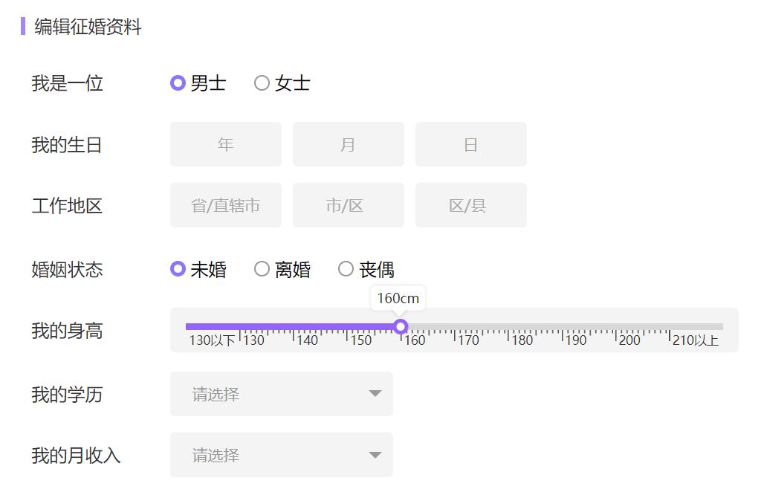
Task: Click the 编辑征婚资料 heading
Action: tap(88, 26)
